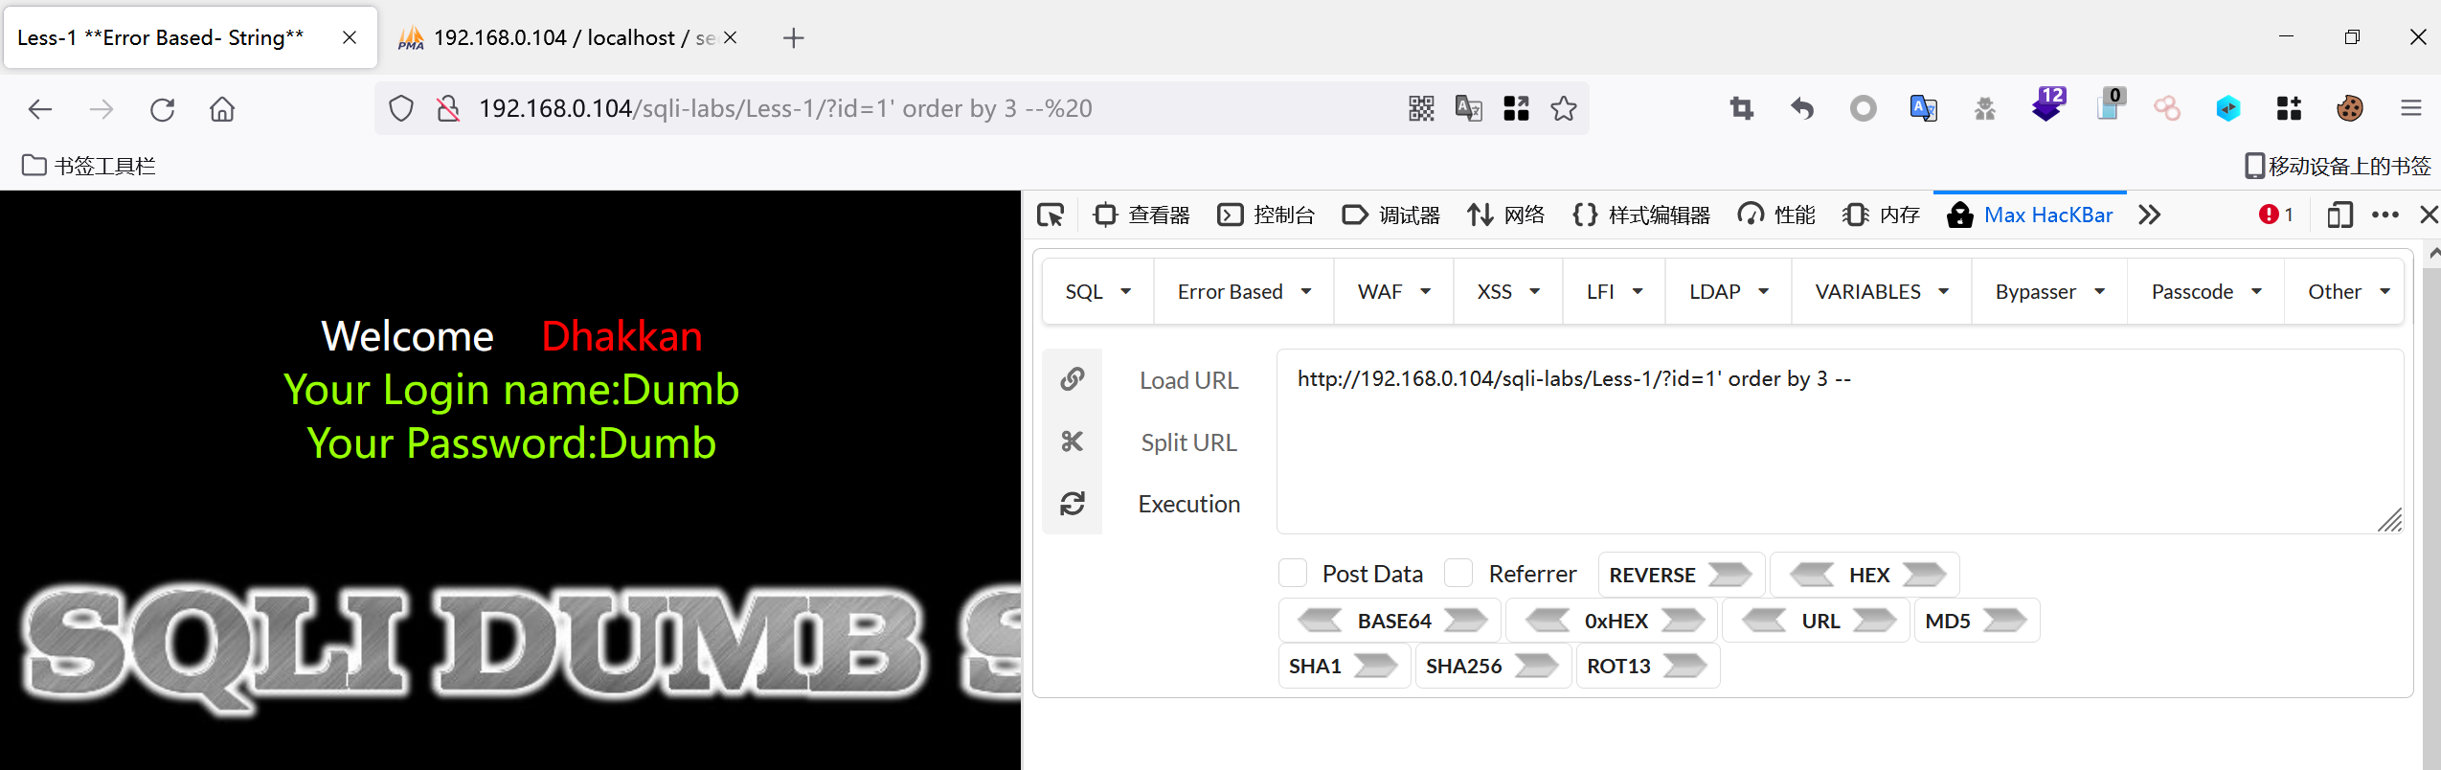2441x770 pixels.
Task: Select the Max HacKBar devtools tab
Action: click(2030, 215)
